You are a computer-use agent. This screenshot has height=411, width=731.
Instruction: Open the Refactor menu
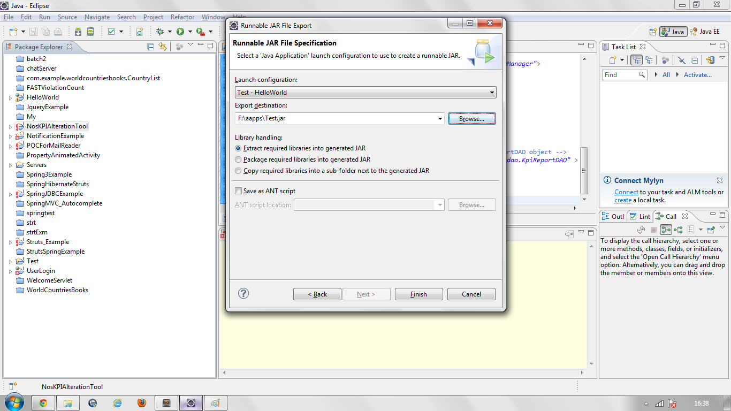pos(182,17)
